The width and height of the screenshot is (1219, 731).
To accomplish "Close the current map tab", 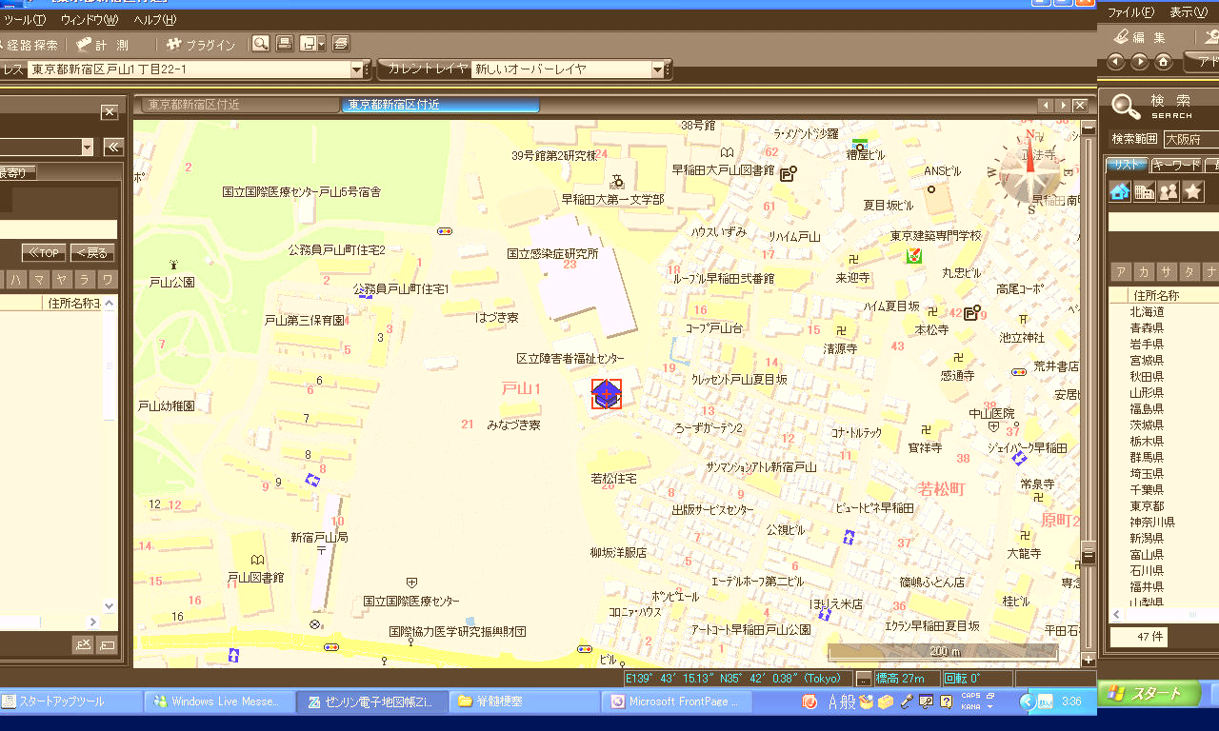I will [1080, 105].
